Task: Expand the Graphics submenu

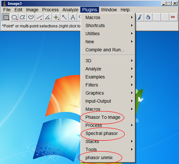Action: [x=108, y=93]
